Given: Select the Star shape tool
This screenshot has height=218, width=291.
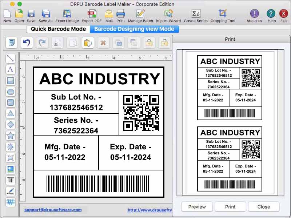Looking at the screenshot, I should coord(11,136).
